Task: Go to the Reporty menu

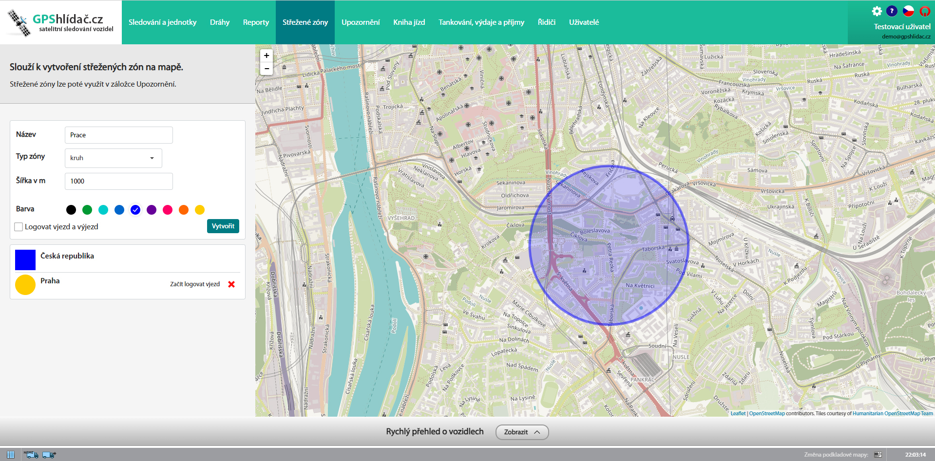Action: pyautogui.click(x=256, y=22)
